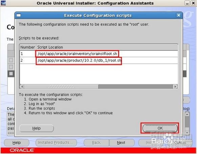Toggle the second checkbox in assistants list

(x=11, y=67)
